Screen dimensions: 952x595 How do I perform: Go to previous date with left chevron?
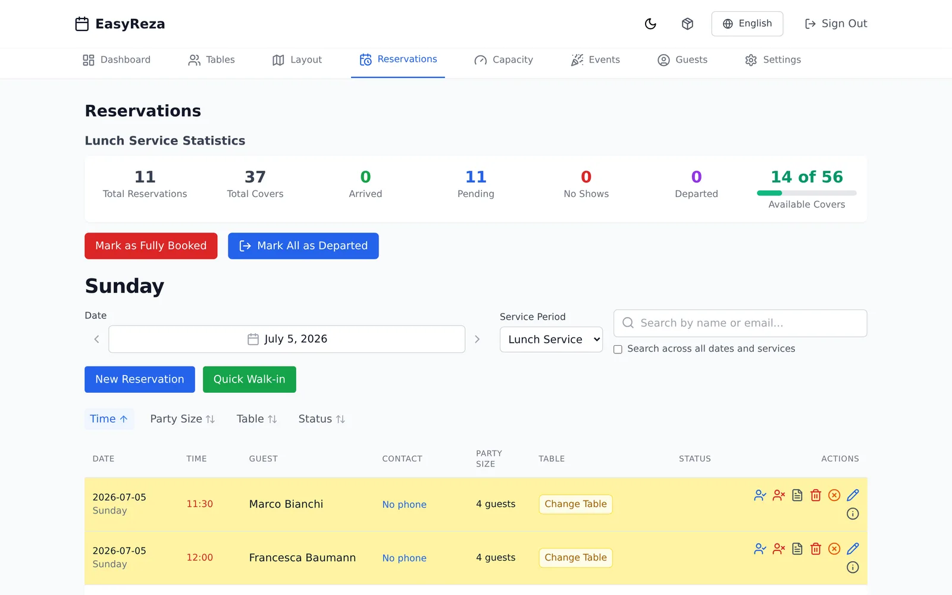pos(96,339)
